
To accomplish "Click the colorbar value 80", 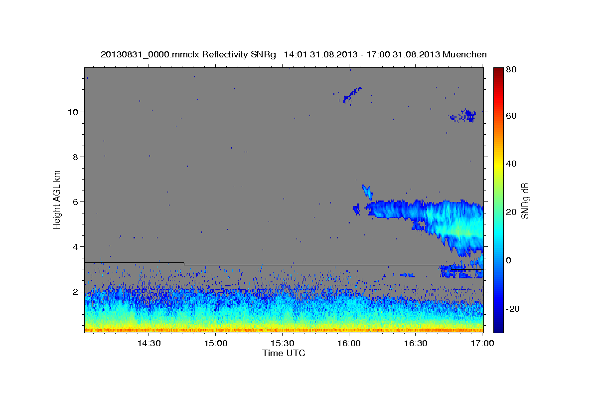I will pyautogui.click(x=511, y=70).
